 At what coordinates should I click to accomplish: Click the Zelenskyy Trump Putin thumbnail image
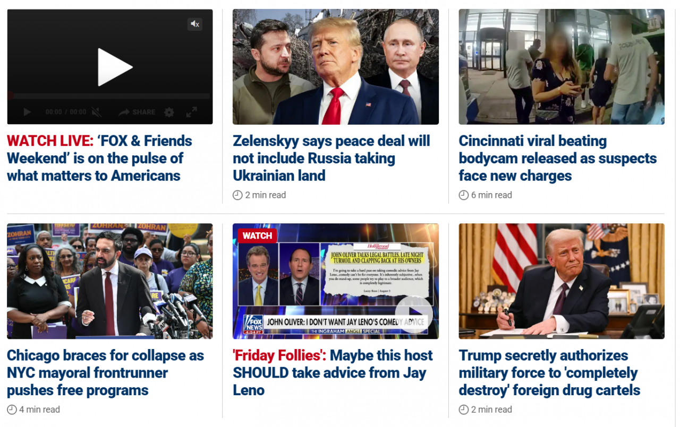point(336,67)
